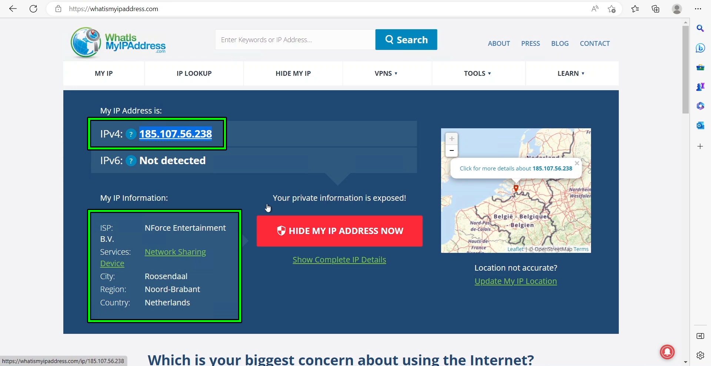Start Read aloud from the address bar
This screenshot has width=711, height=366.
click(x=595, y=9)
